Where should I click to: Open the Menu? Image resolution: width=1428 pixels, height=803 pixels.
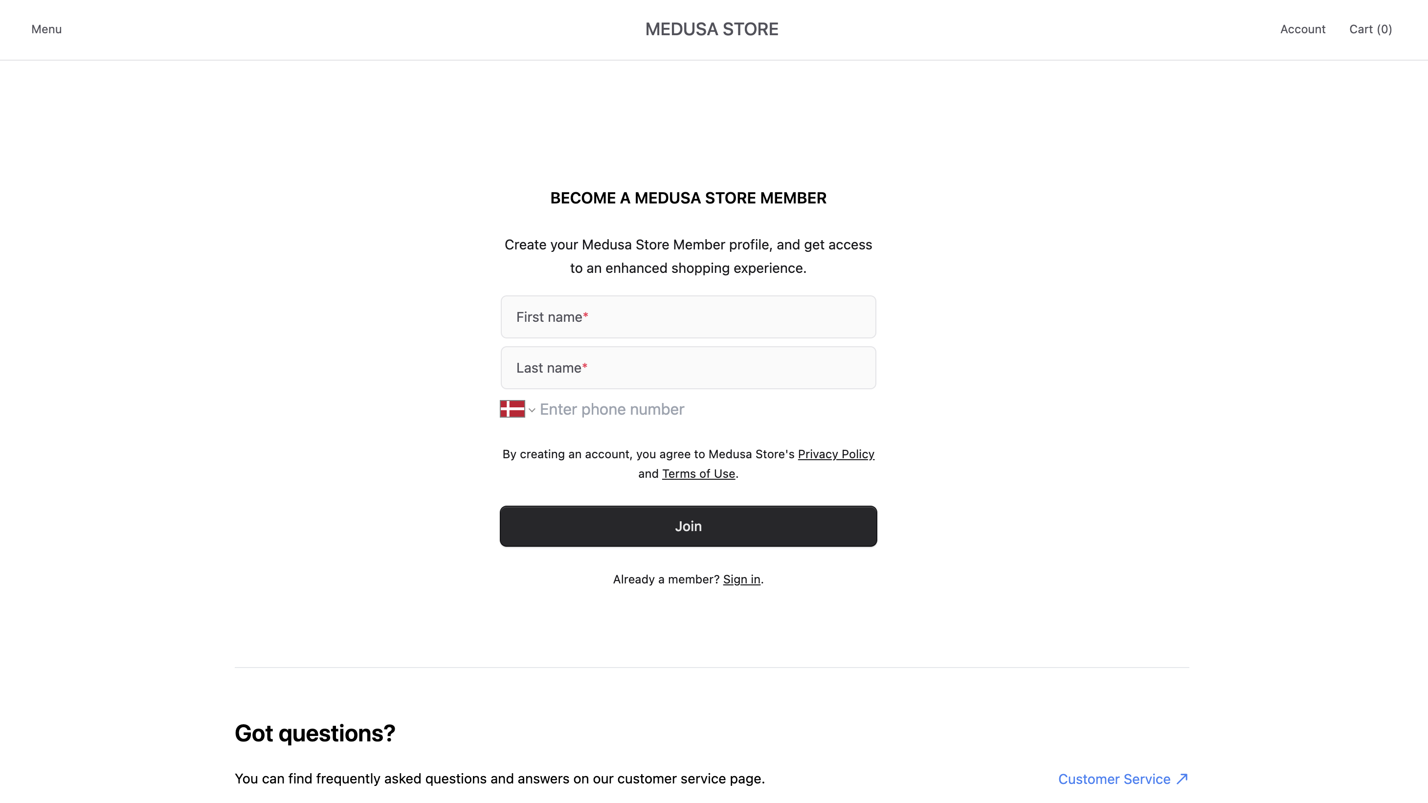point(46,29)
